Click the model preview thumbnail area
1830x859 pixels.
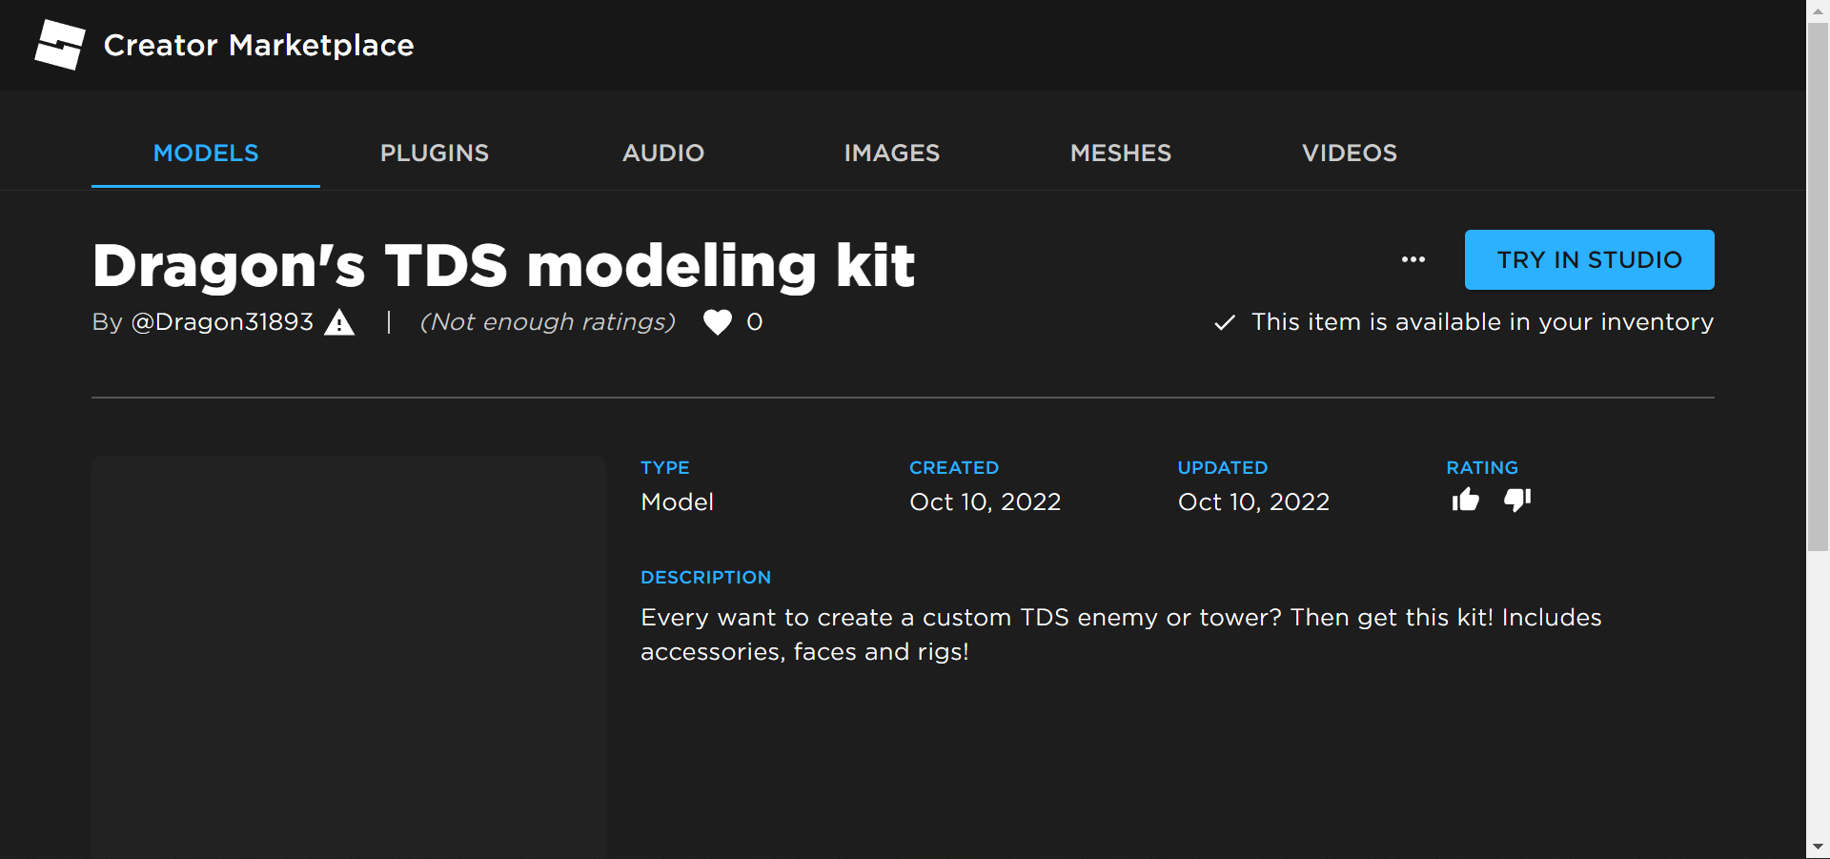348,656
